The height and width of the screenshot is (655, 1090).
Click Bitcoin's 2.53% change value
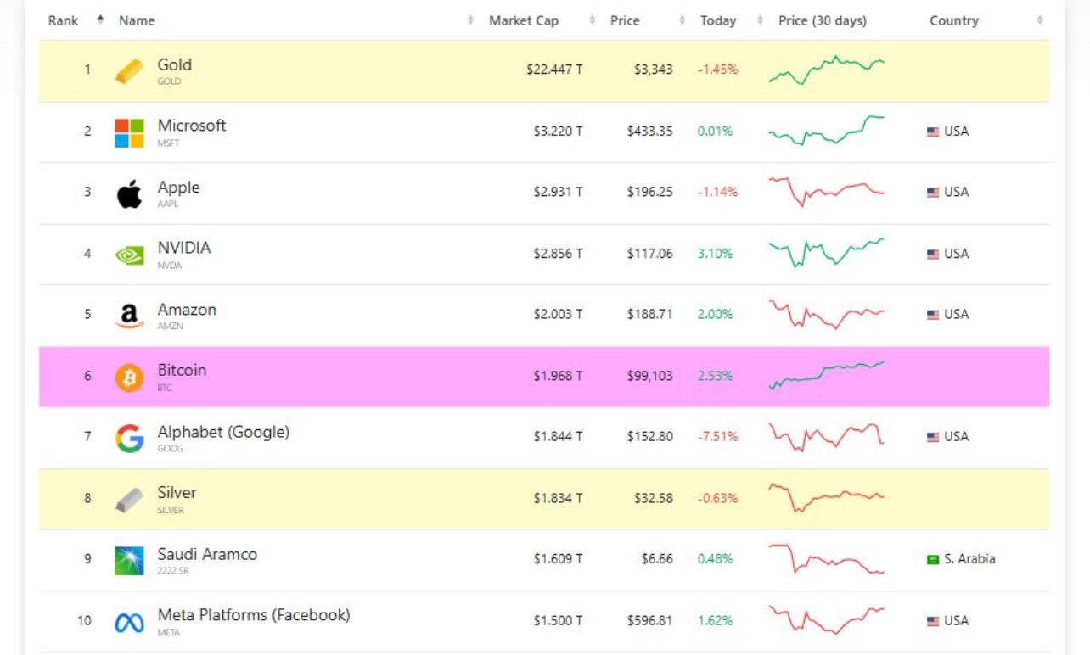[x=715, y=375]
